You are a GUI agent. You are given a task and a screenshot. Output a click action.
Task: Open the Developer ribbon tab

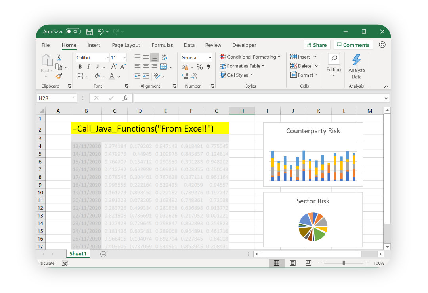click(244, 45)
